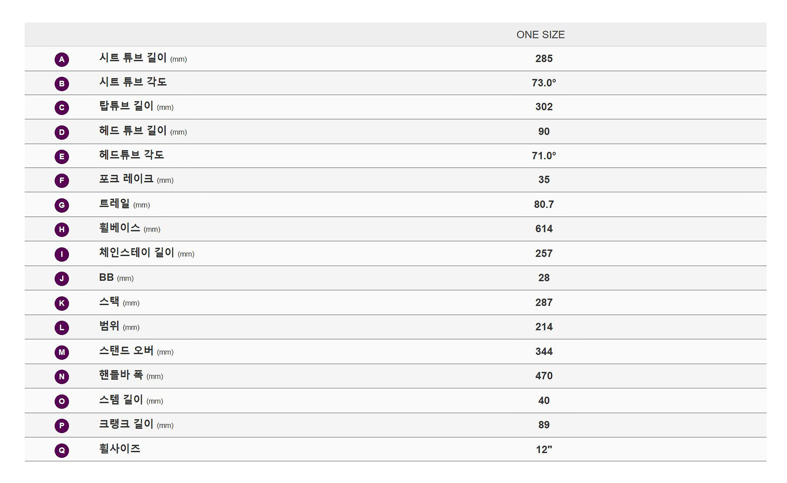Click the K circle icon for stack
Screen dimensions: 787x483
click(62, 303)
